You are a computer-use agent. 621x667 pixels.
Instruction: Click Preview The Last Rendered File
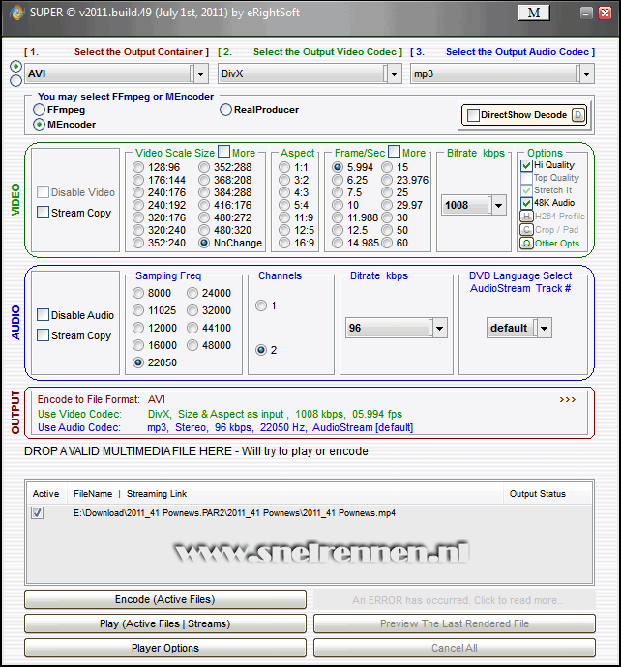pos(455,623)
